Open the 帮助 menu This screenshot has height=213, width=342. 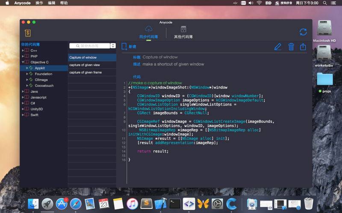pyautogui.click(x=64, y=3)
